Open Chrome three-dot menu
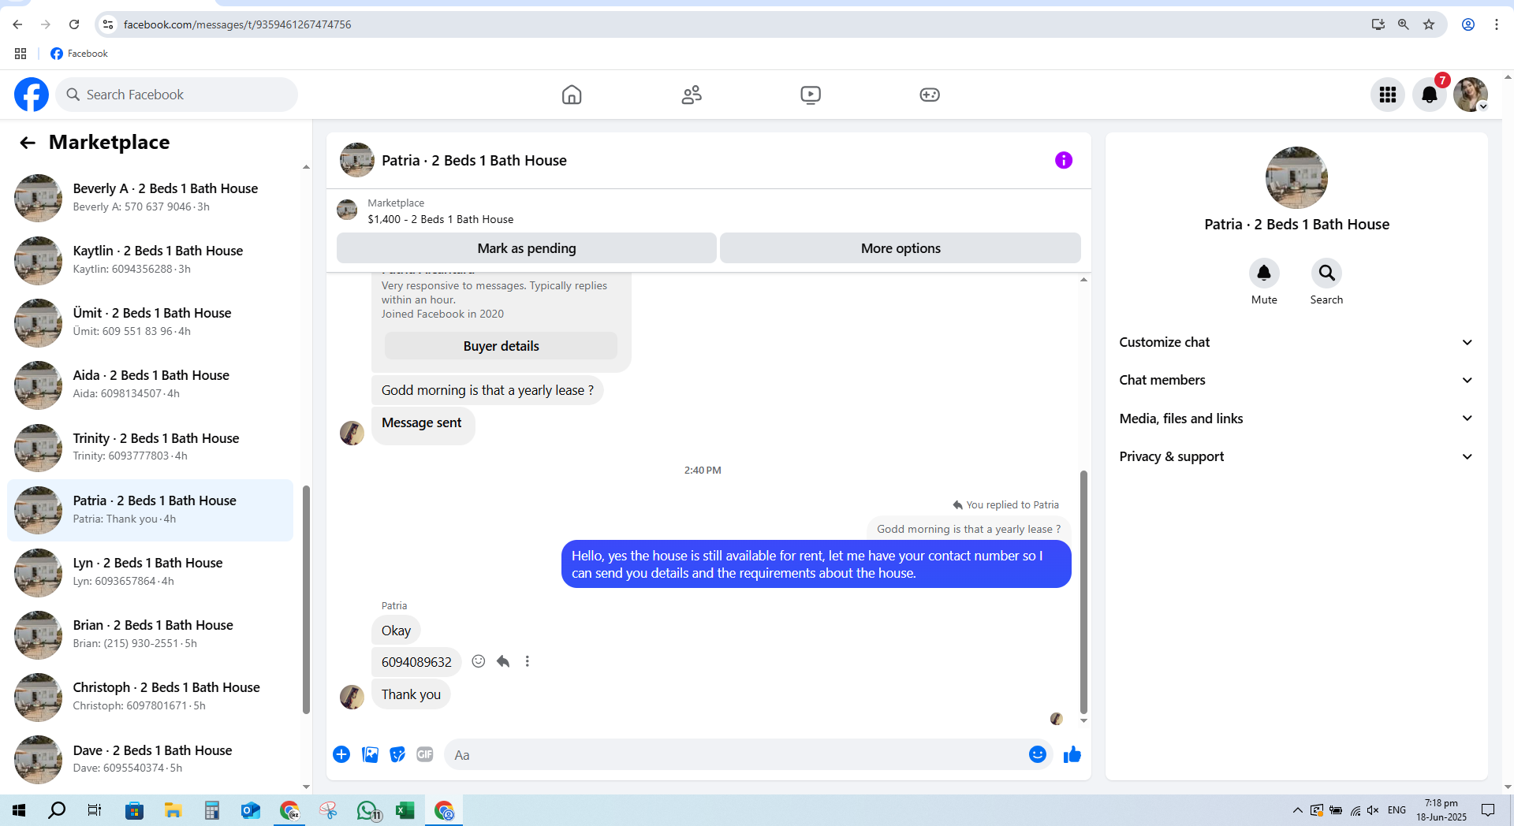This screenshot has width=1514, height=826. pos(1496,24)
